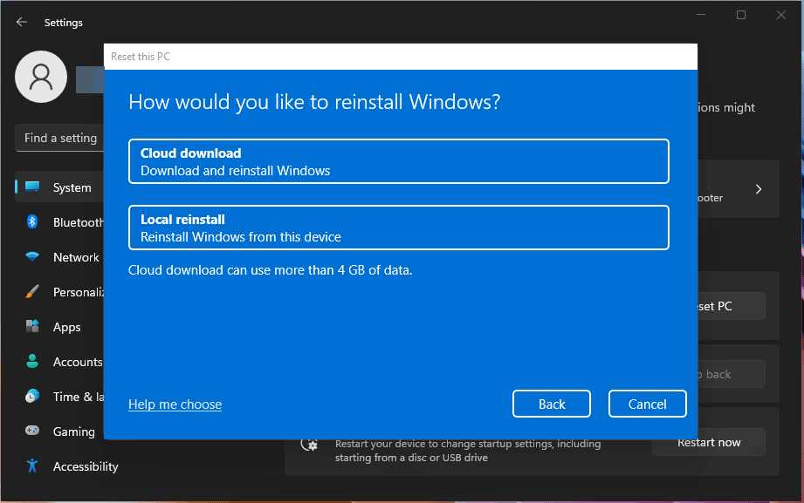Click the Bluetooth icon in sidebar
This screenshot has width=804, height=503.
[x=32, y=221]
